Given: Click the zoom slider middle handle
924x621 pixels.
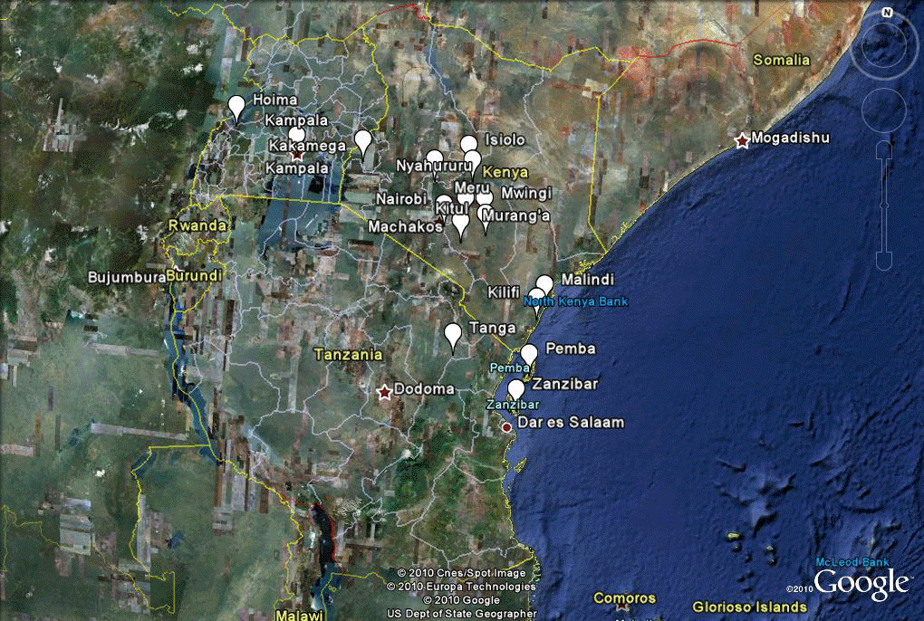Looking at the screenshot, I should pyautogui.click(x=888, y=207).
